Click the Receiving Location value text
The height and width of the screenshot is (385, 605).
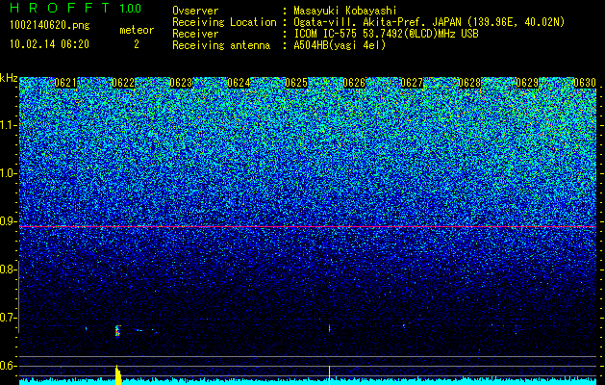point(429,22)
